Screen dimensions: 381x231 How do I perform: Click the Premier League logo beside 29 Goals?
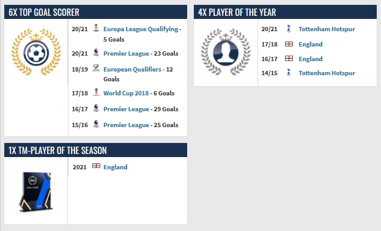96,108
